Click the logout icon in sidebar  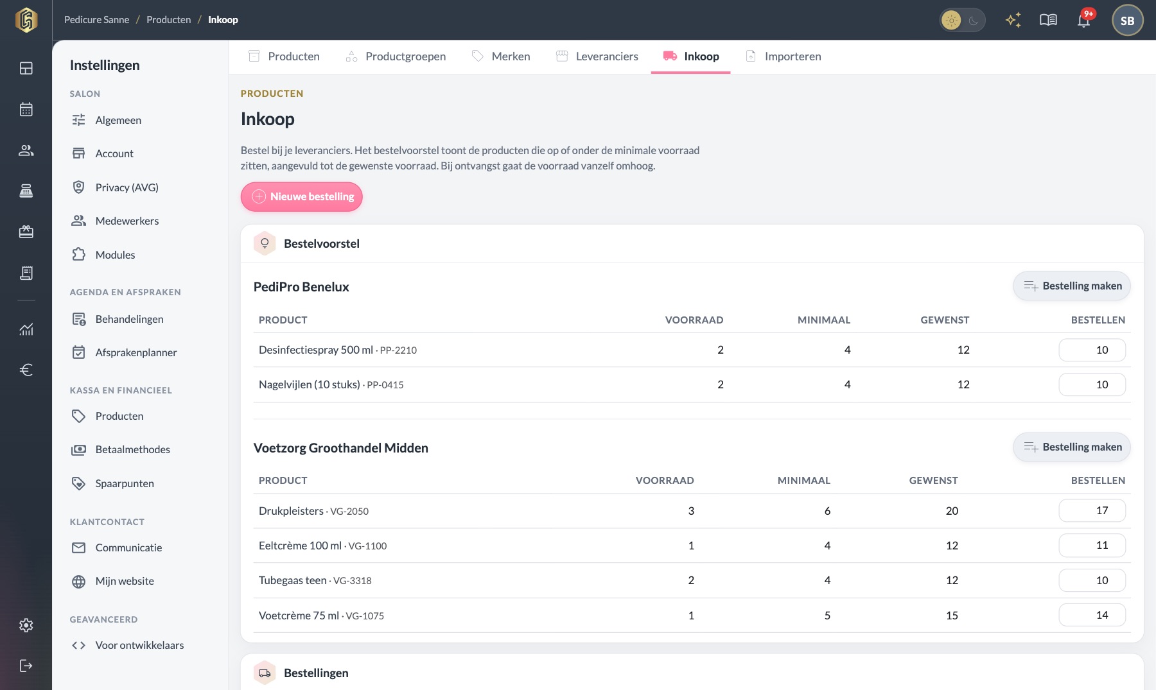[x=26, y=666]
